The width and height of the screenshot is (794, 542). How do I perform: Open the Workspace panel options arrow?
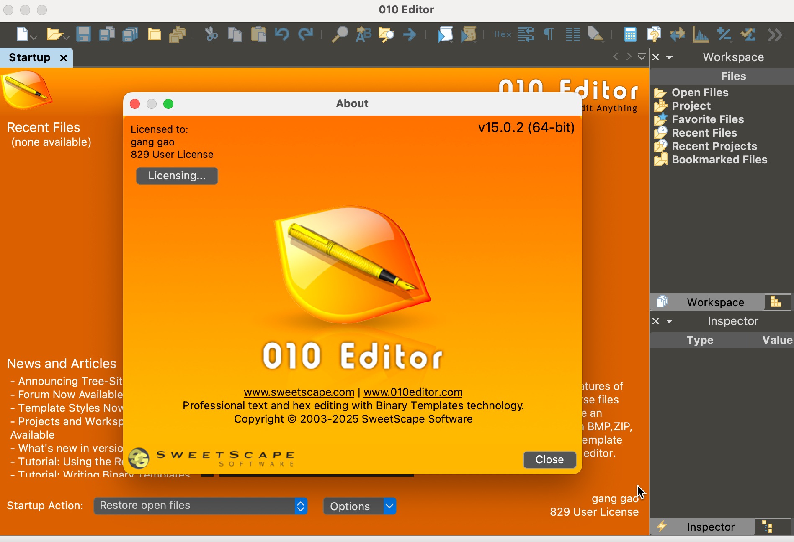point(669,58)
